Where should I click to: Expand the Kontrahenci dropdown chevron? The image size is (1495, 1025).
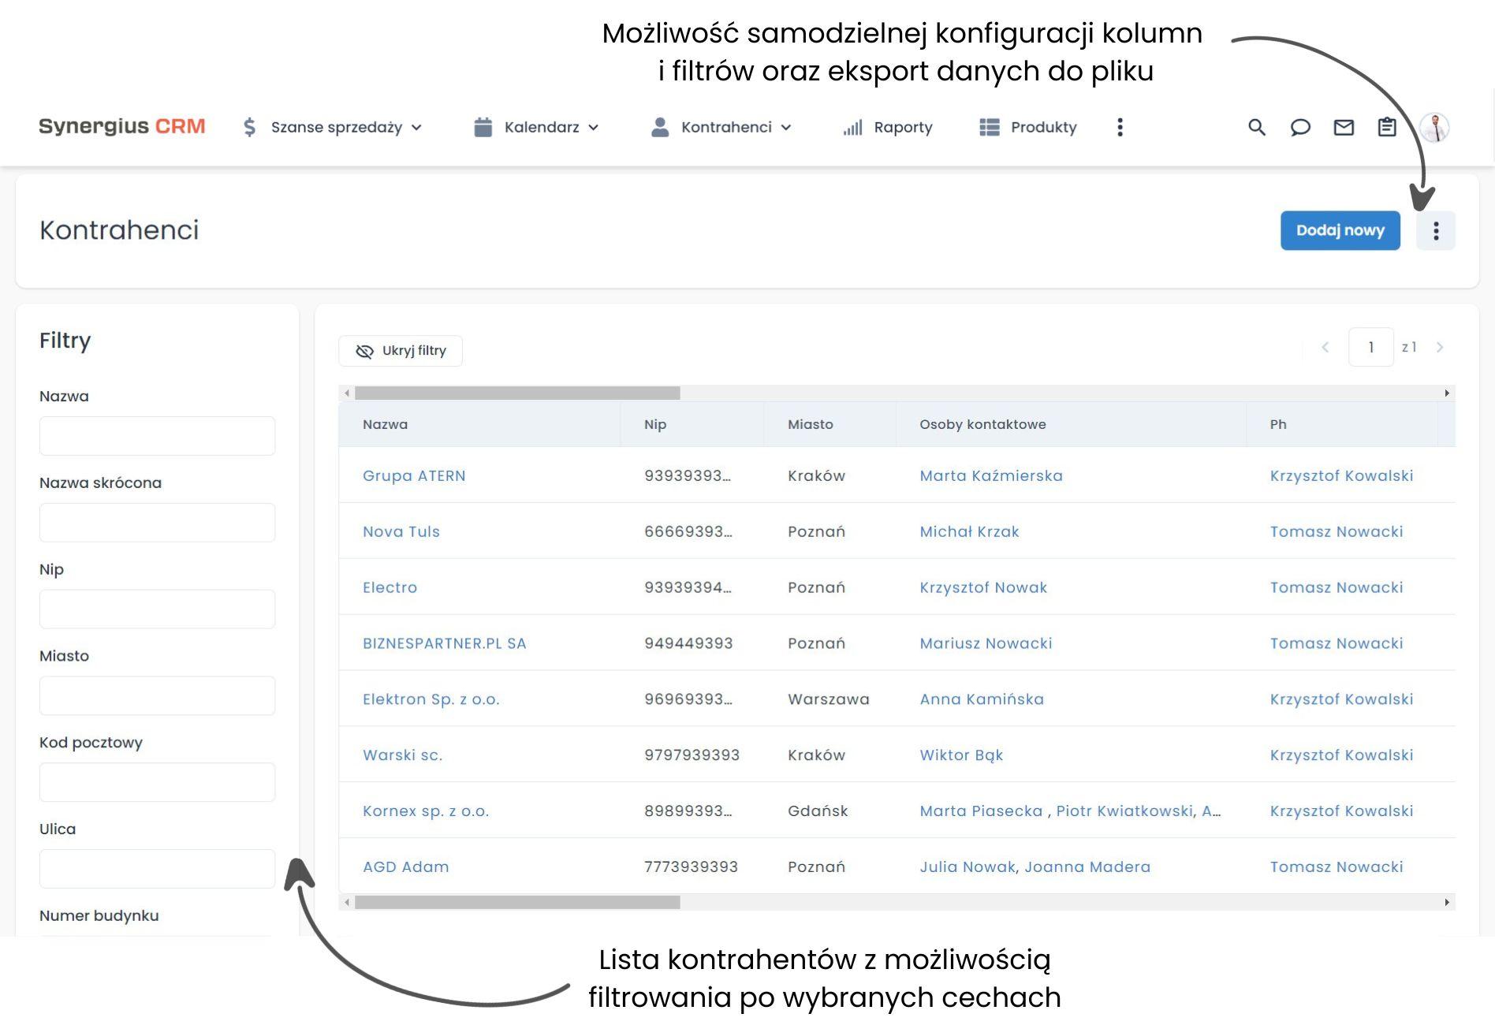pos(785,127)
